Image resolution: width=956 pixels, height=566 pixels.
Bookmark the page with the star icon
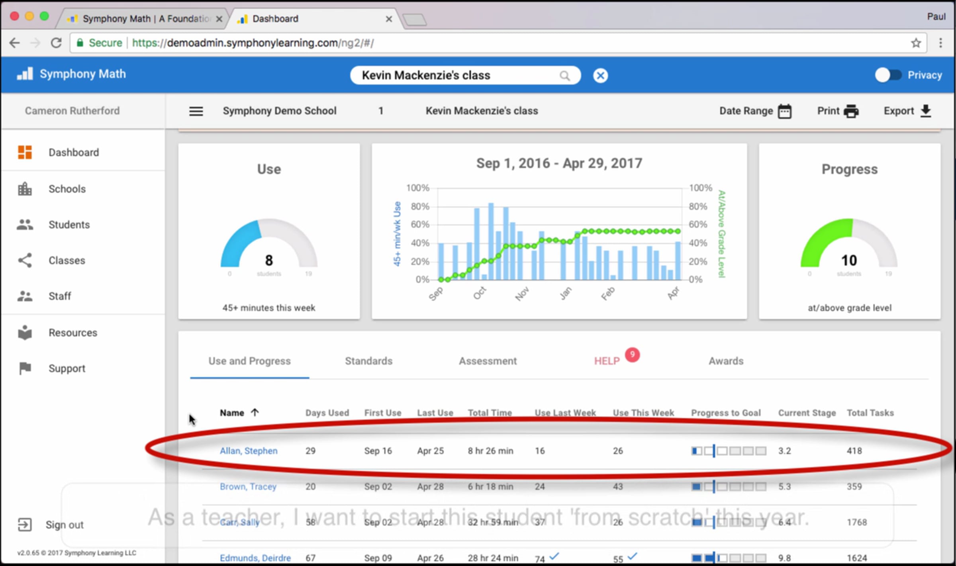click(x=916, y=43)
